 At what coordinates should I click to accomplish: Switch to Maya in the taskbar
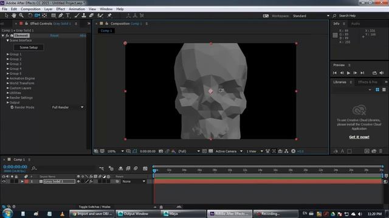(184, 214)
